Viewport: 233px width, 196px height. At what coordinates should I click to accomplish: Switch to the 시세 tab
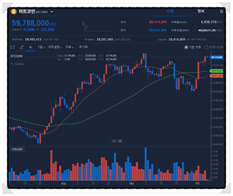(x=170, y=11)
